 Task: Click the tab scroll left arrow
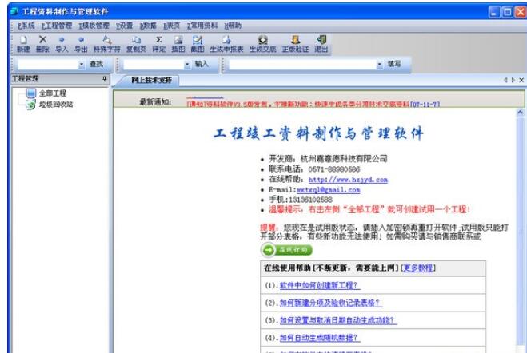tap(505, 80)
